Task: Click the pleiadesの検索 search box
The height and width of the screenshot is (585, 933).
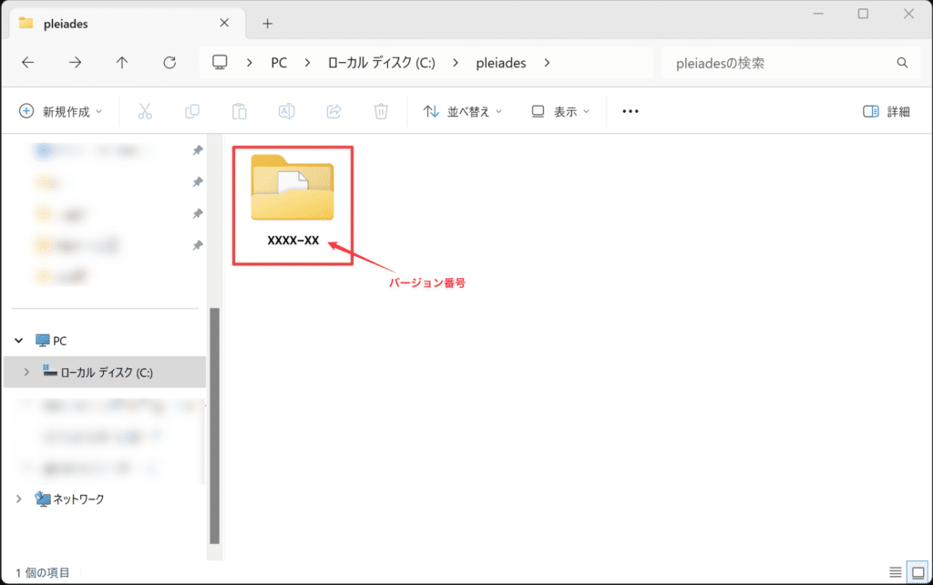Action: tap(779, 63)
